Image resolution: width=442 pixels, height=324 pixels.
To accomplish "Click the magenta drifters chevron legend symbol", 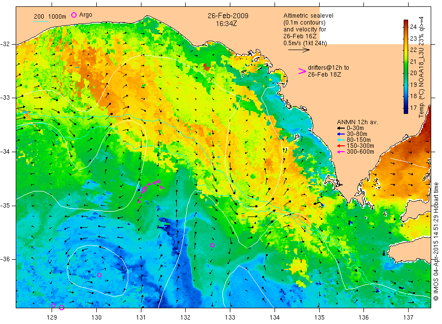I will coord(302,71).
